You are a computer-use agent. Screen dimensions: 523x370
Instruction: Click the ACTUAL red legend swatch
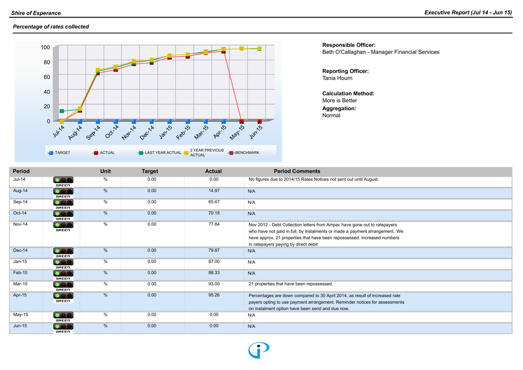[96, 153]
